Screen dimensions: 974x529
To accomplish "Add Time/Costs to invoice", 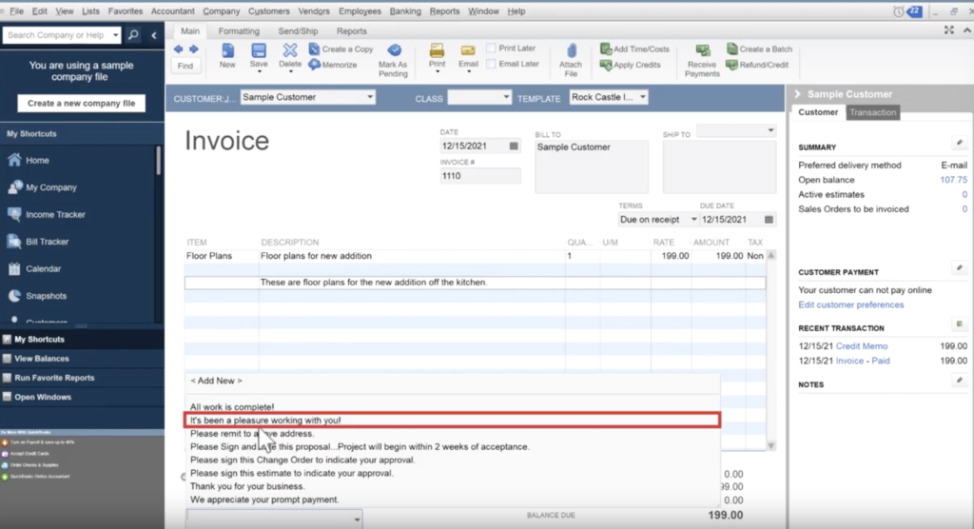I will click(x=634, y=49).
